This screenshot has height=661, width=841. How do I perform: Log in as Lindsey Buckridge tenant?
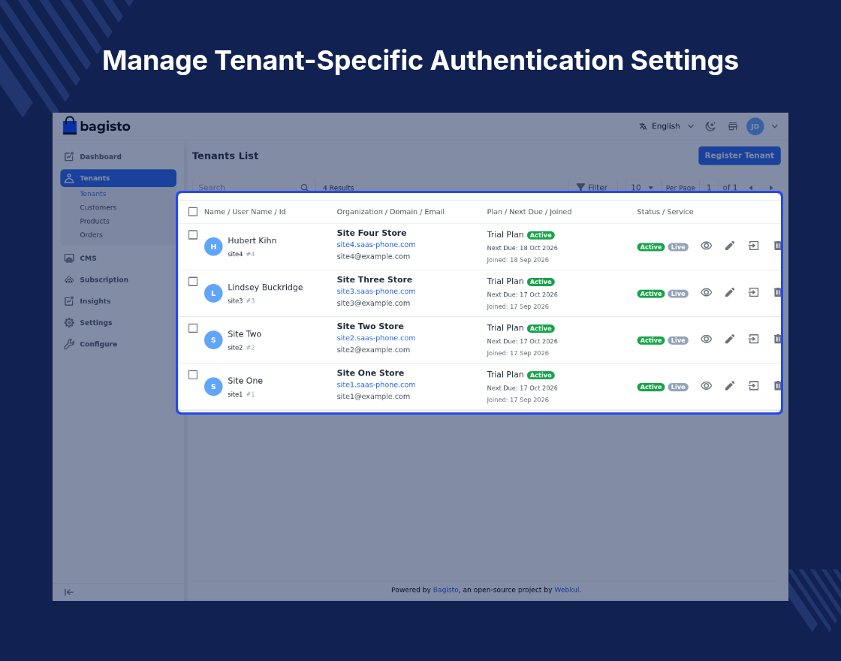tap(754, 292)
